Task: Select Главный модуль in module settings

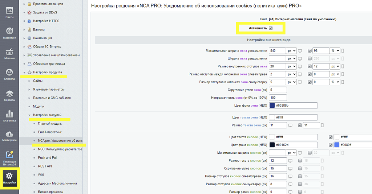Action: 49,124
